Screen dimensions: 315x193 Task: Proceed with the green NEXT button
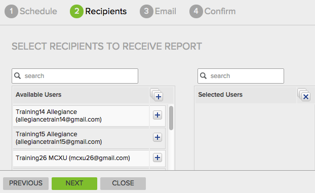(x=74, y=183)
